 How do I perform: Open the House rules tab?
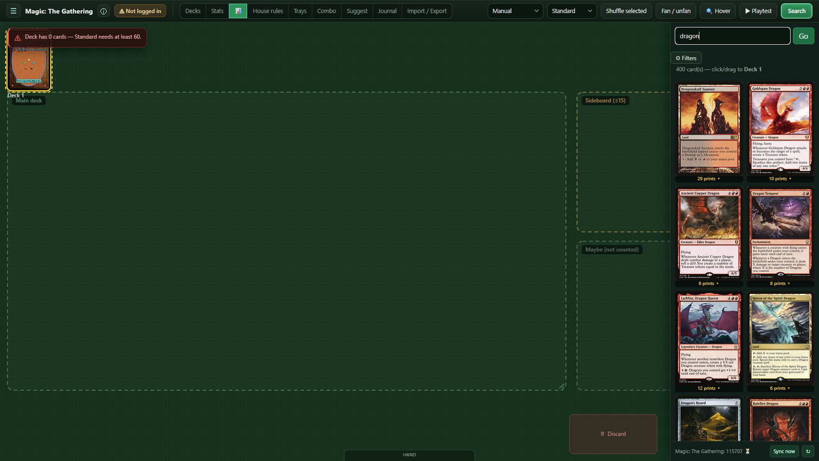[268, 11]
